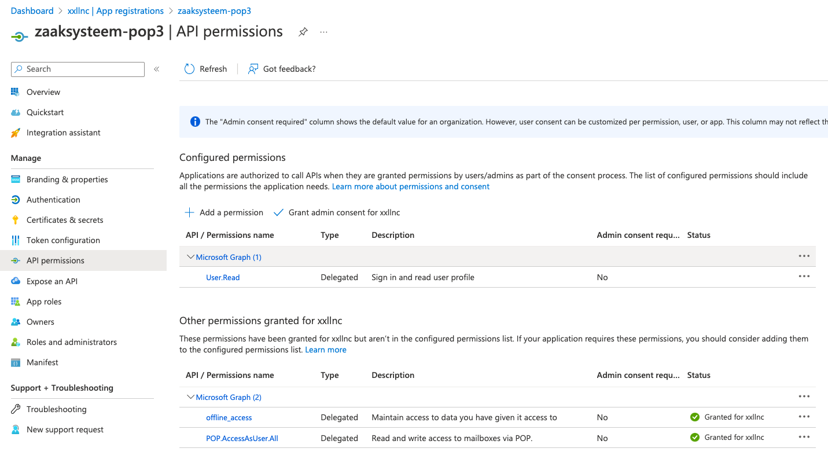Screen dimensions: 828x459
Task: Click the Add a permission button
Action: 224,212
